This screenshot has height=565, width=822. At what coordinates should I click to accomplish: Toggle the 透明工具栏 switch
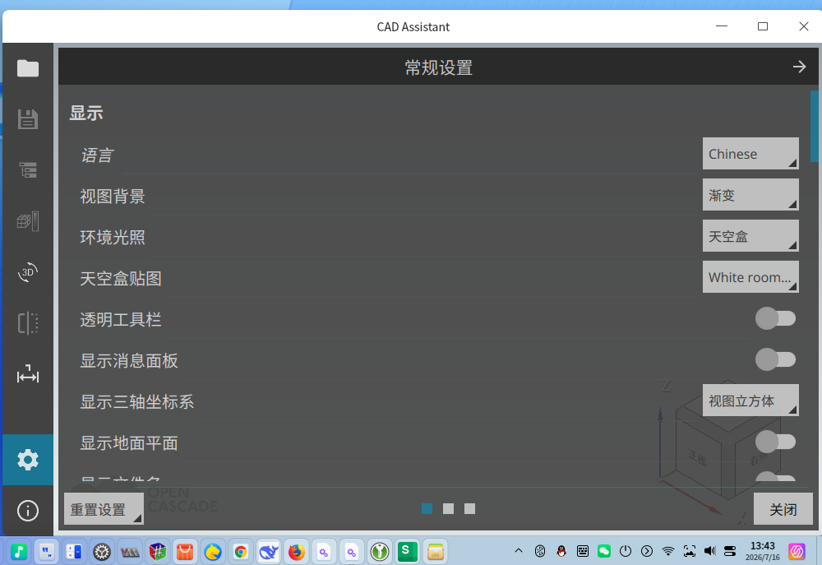click(x=775, y=318)
